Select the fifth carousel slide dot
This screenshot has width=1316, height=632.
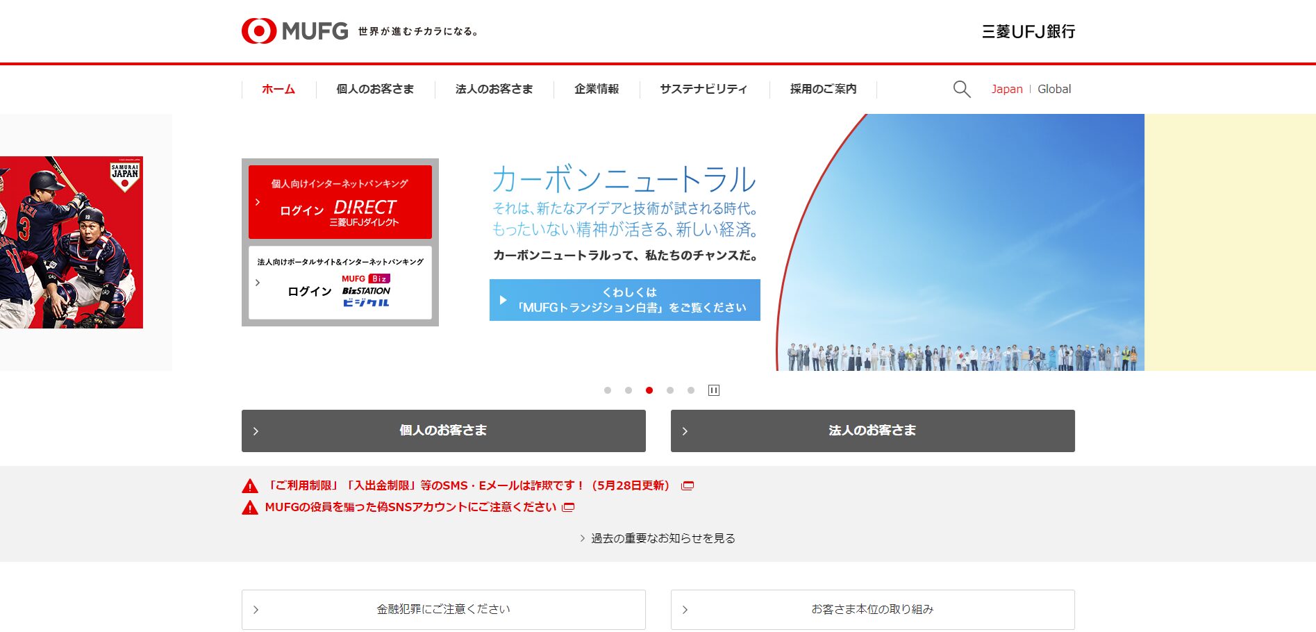691,390
